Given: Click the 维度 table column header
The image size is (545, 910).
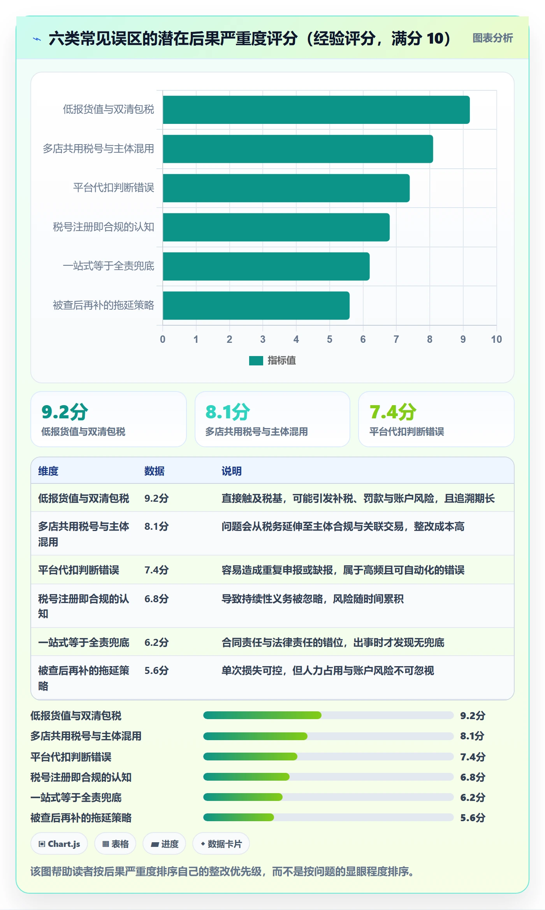Looking at the screenshot, I should click(48, 471).
